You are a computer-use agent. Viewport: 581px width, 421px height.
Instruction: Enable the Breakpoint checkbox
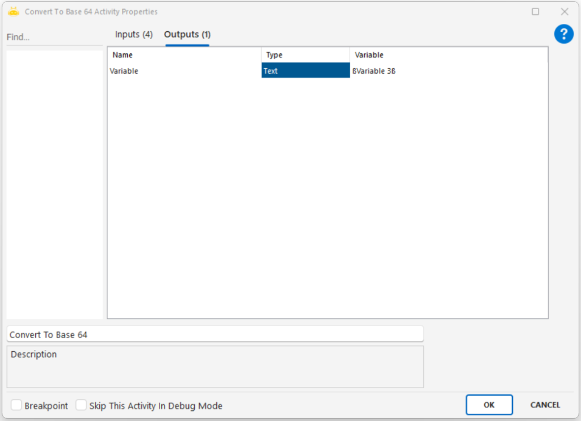(17, 405)
